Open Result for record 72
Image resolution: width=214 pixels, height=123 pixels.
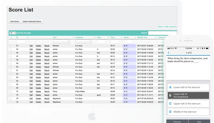coord(47,99)
